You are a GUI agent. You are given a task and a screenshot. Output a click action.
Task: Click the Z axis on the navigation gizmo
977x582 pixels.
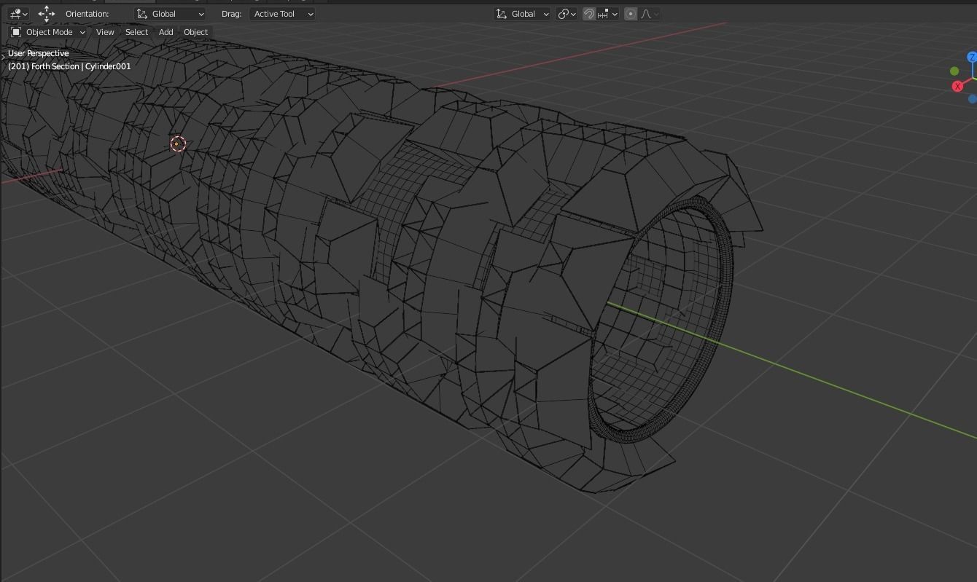point(972,57)
